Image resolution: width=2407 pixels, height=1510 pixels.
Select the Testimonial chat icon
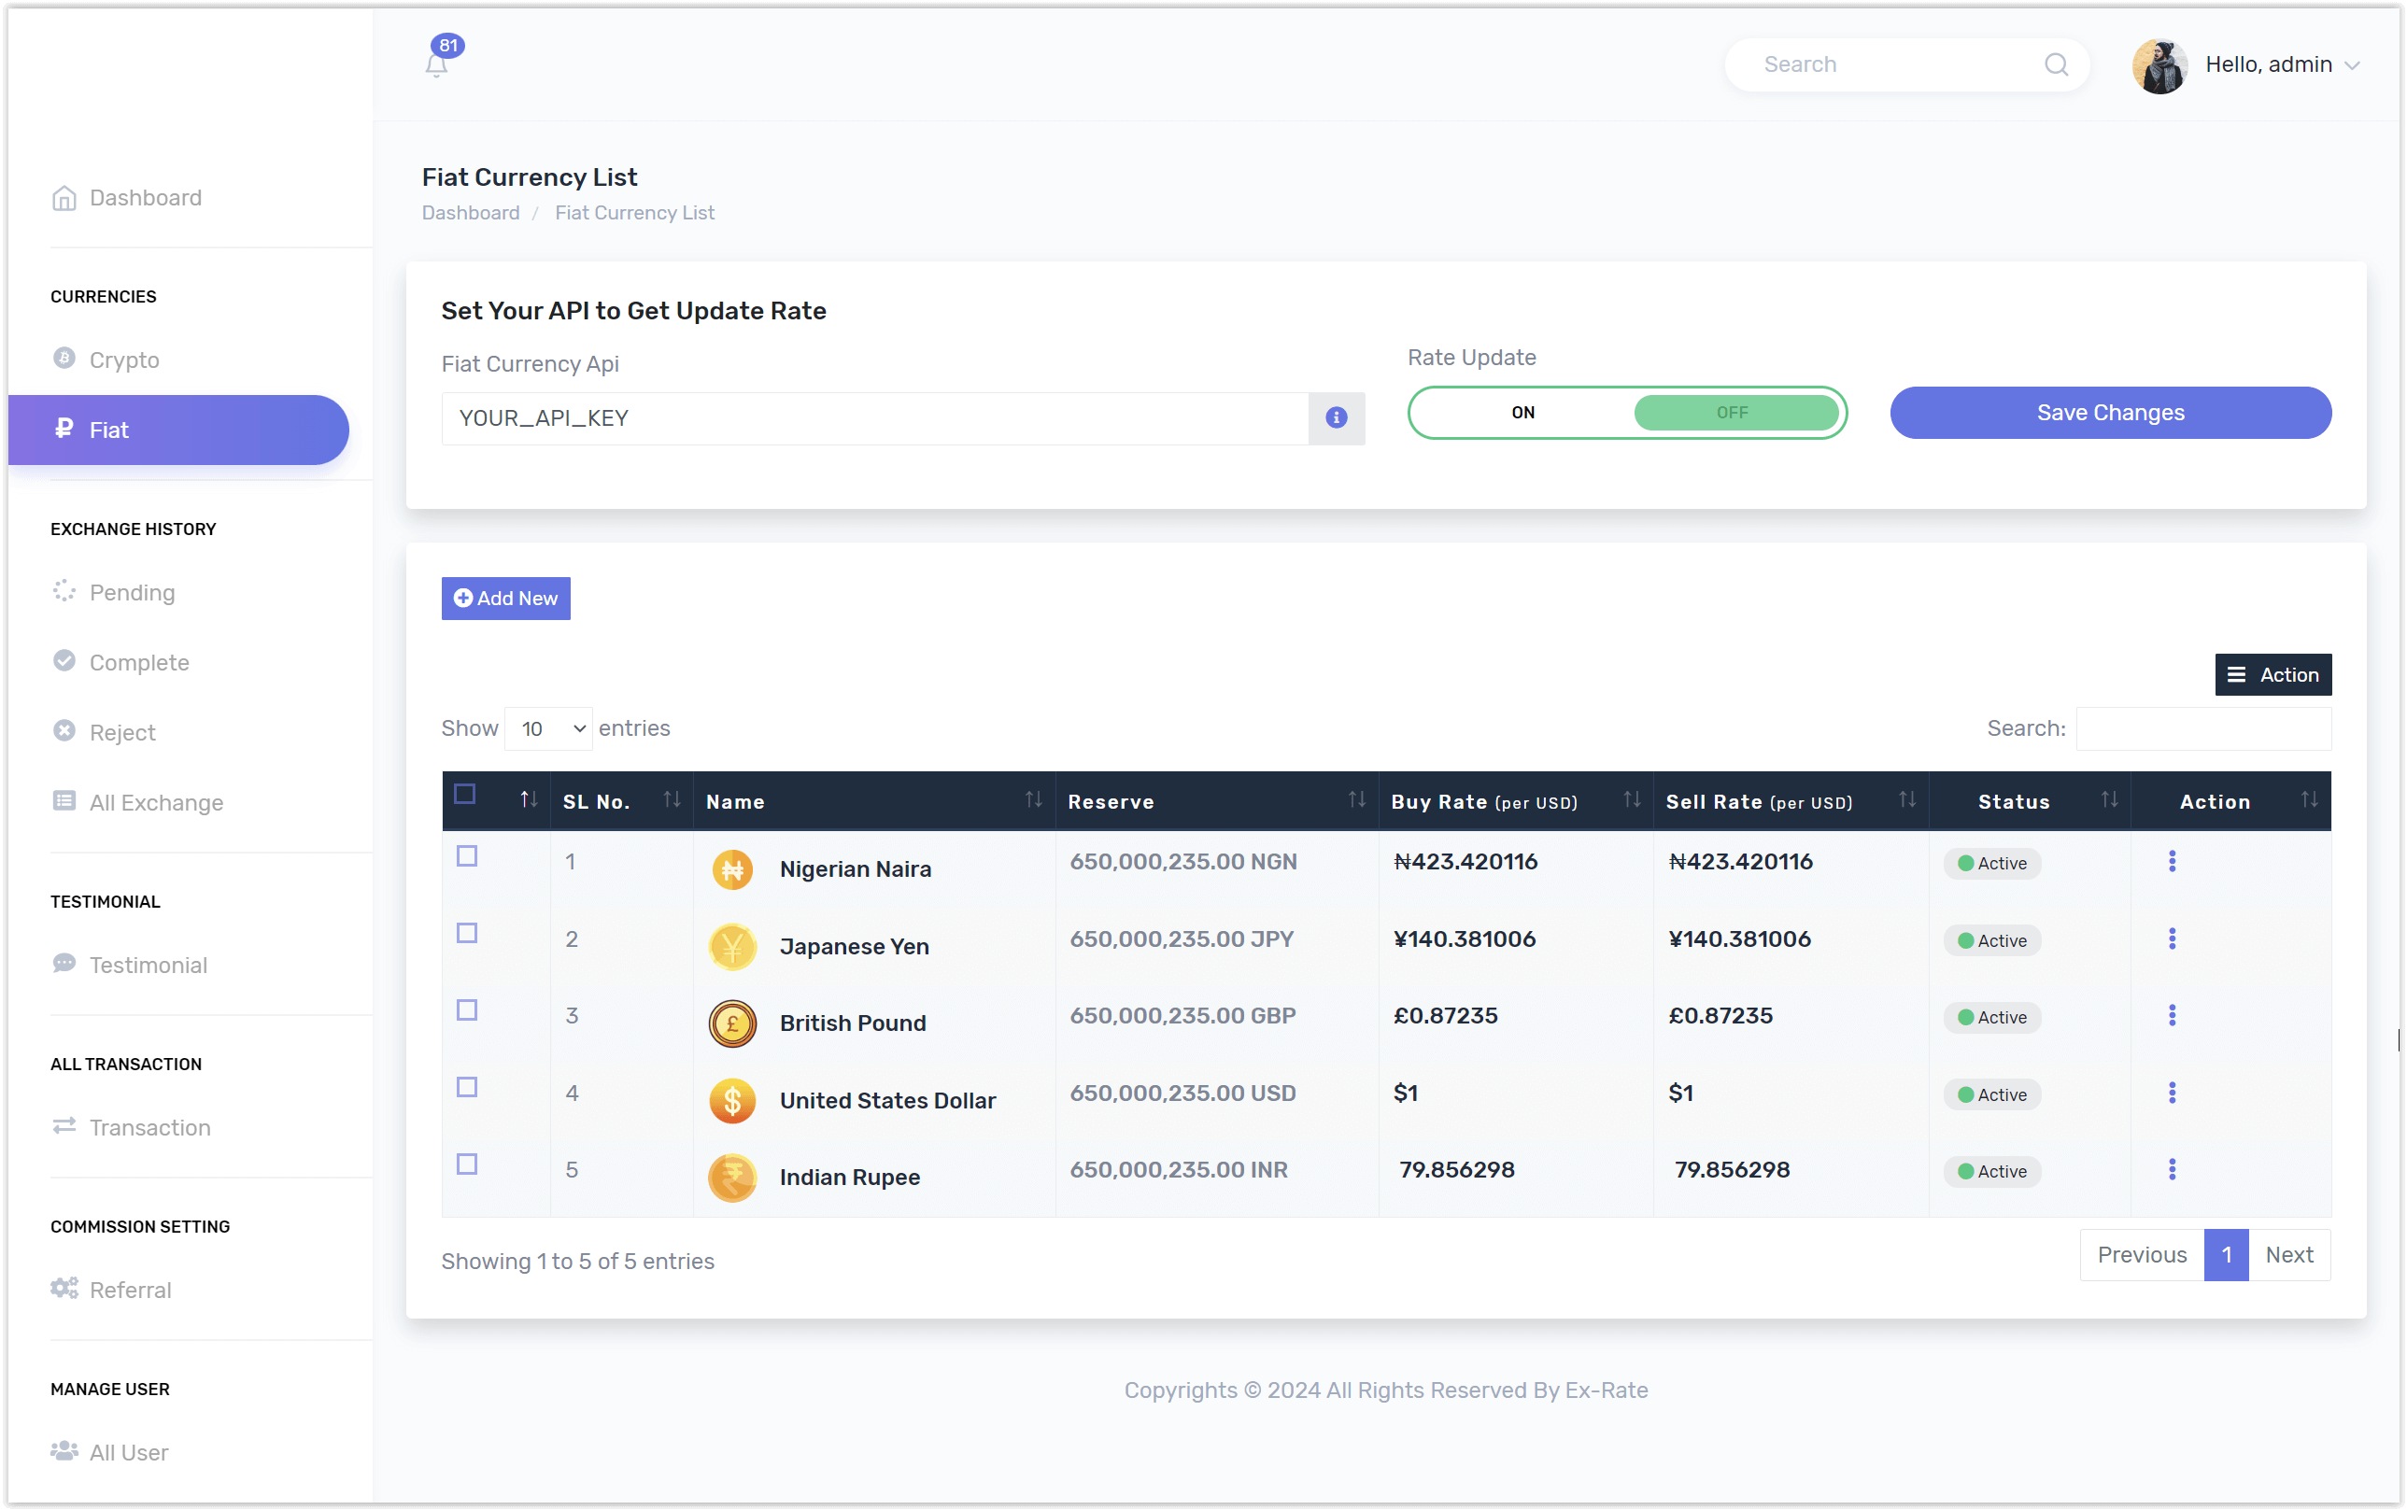pyautogui.click(x=64, y=964)
